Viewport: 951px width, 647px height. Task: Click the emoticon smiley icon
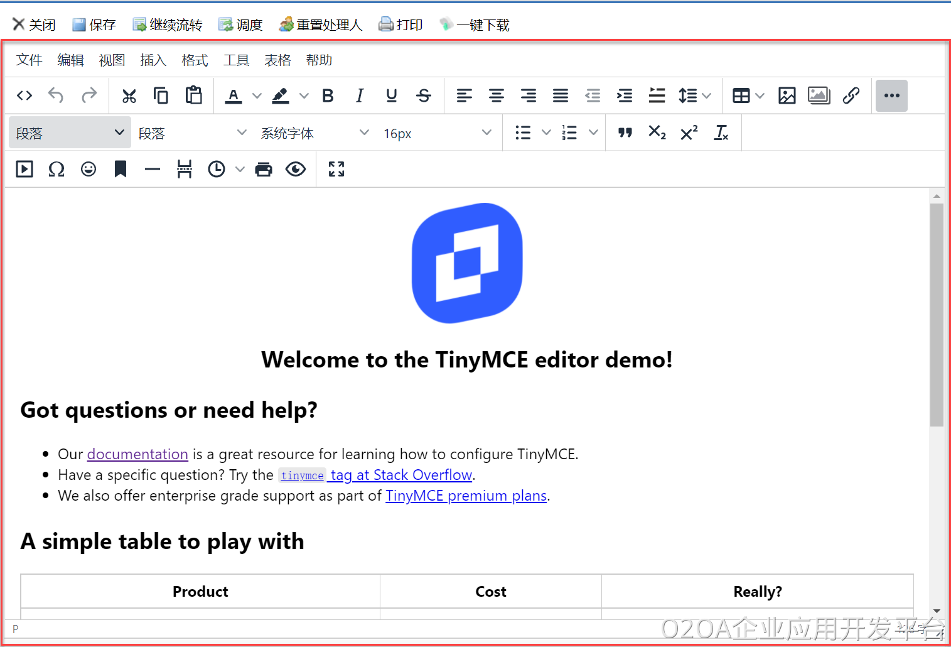point(89,169)
